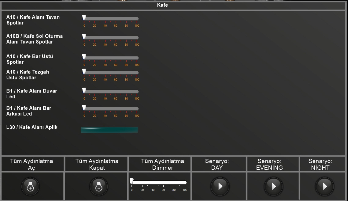Set Kafe Alanı Duvar Led slider to 60
This screenshot has height=201, width=348.
(116, 92)
